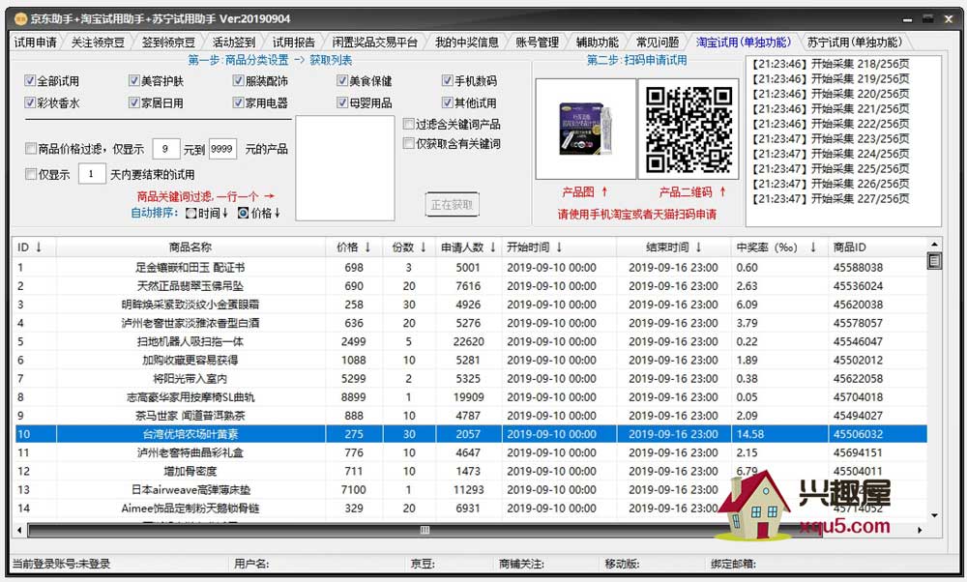Click log entry 开始采集 227/256页
967x582 pixels.
[831, 198]
